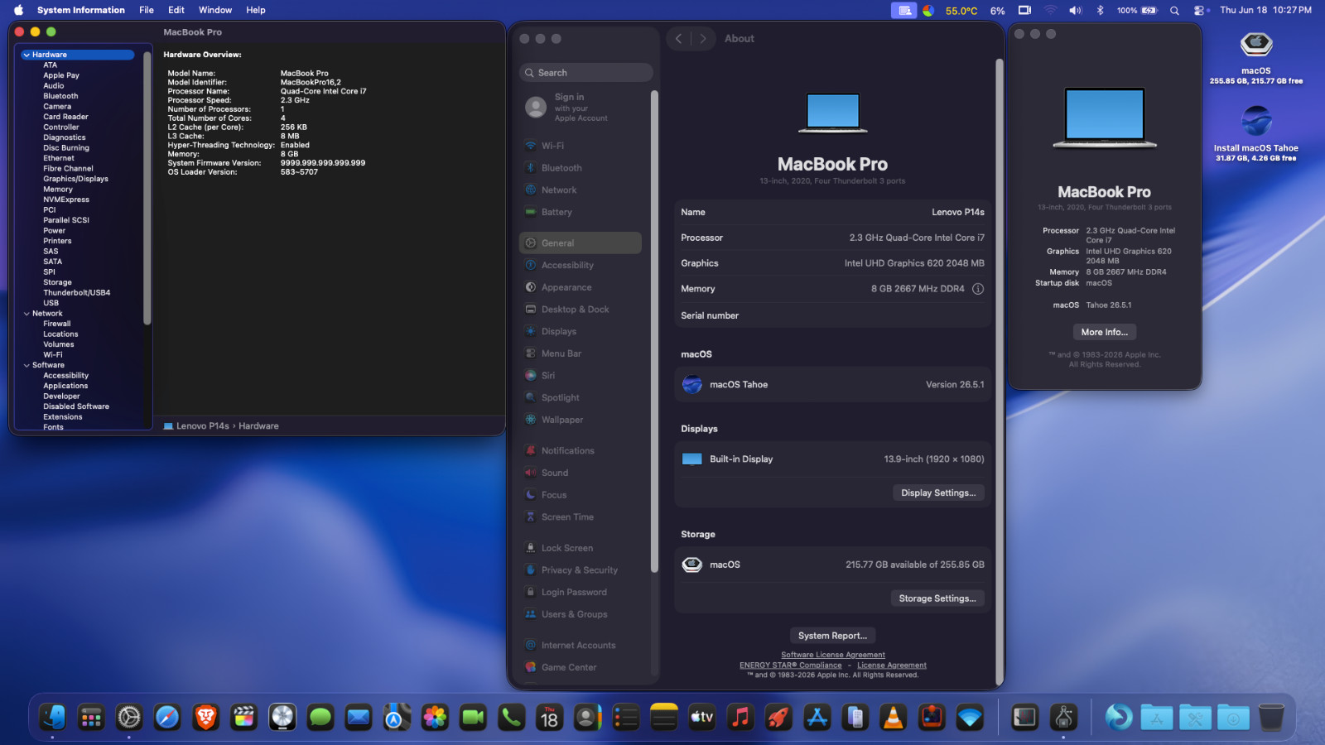Image resolution: width=1325 pixels, height=745 pixels.
Task: Open Notes app in the Dock
Action: point(663,717)
